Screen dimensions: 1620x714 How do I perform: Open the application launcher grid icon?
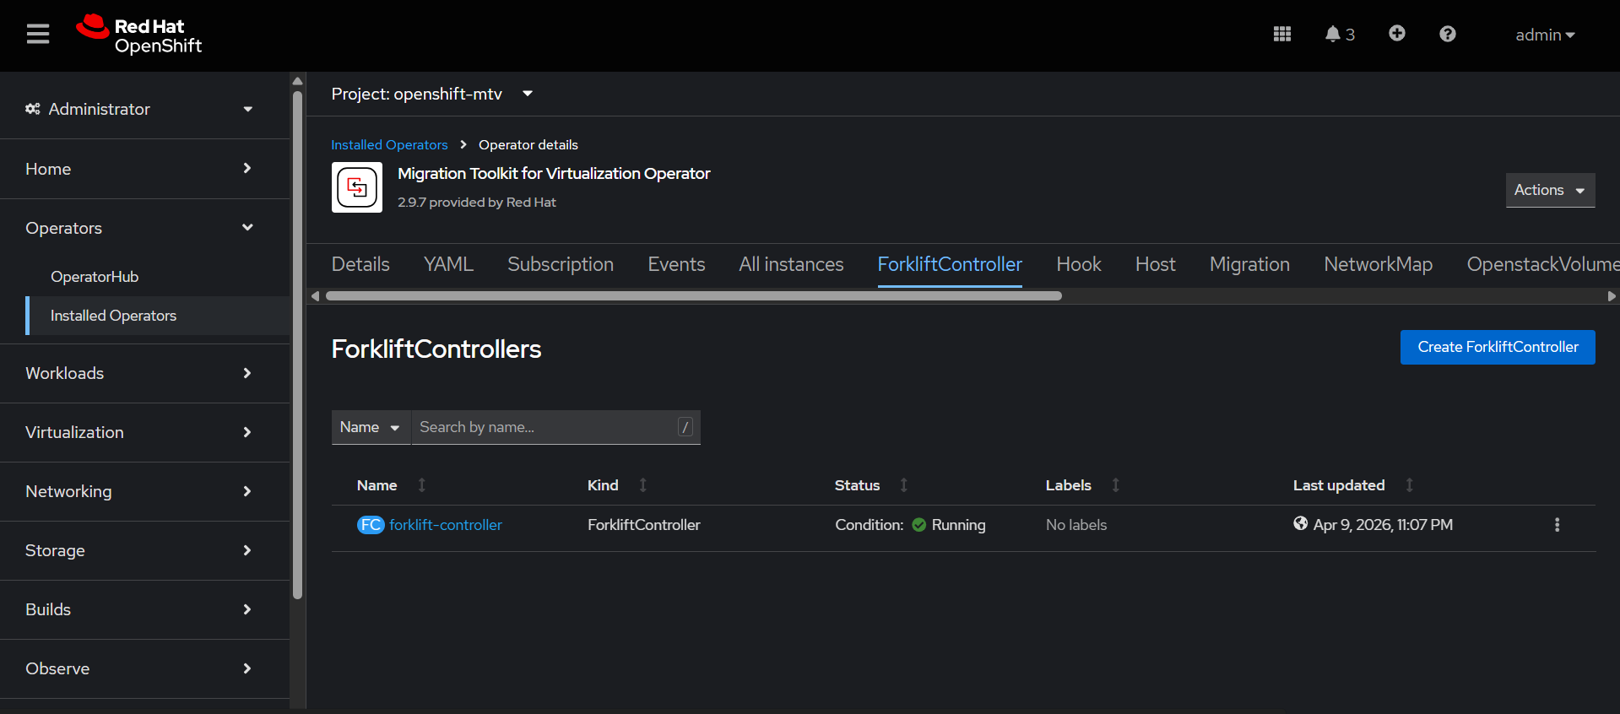click(1281, 35)
